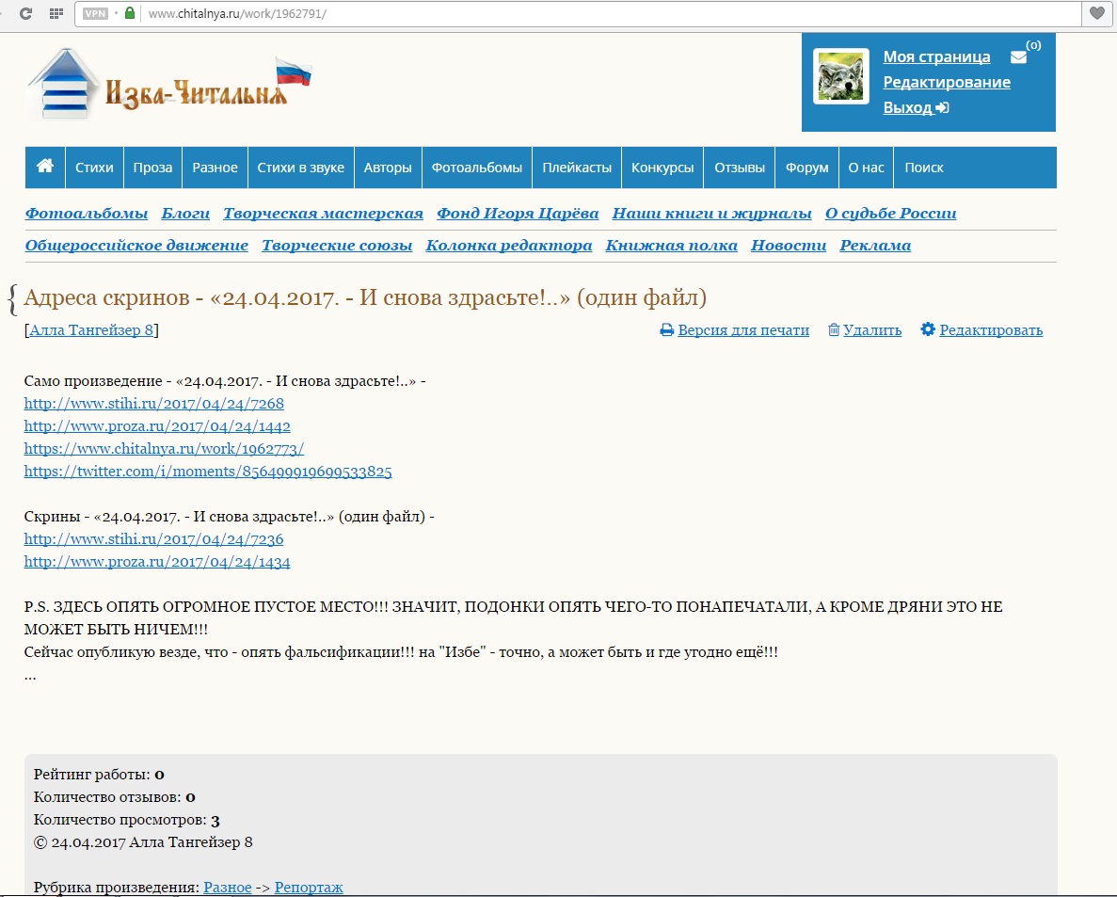
Task: Open the twitter.com moments link
Action: (x=208, y=472)
